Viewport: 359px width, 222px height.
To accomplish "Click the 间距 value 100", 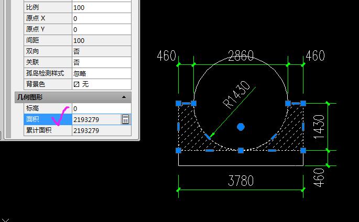I will [x=102, y=40].
